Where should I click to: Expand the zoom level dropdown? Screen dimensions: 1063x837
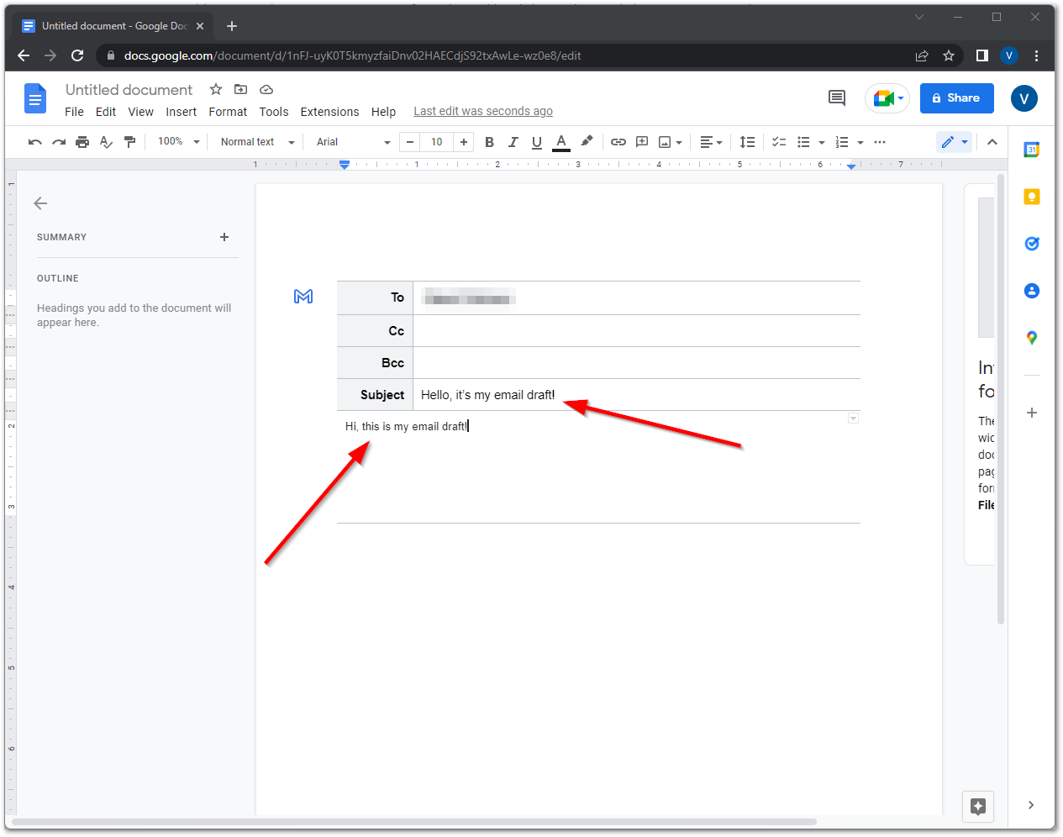click(x=176, y=141)
